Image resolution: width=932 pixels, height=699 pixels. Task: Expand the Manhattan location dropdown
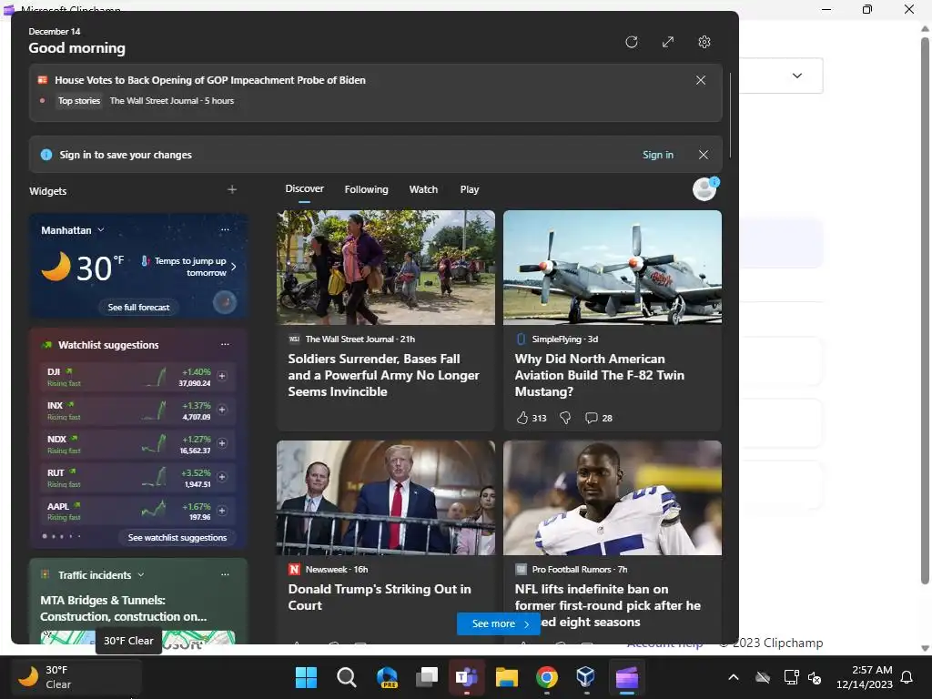101,229
